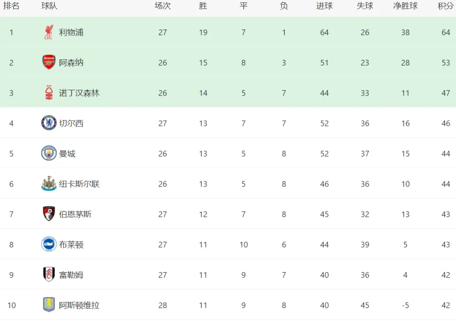This screenshot has height=321, width=456.
Task: Open the 诺丁汉森林 team name link
Action: click(x=79, y=93)
